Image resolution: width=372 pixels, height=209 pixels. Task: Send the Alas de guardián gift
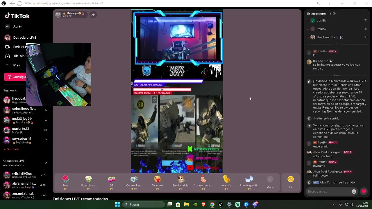tap(249, 183)
